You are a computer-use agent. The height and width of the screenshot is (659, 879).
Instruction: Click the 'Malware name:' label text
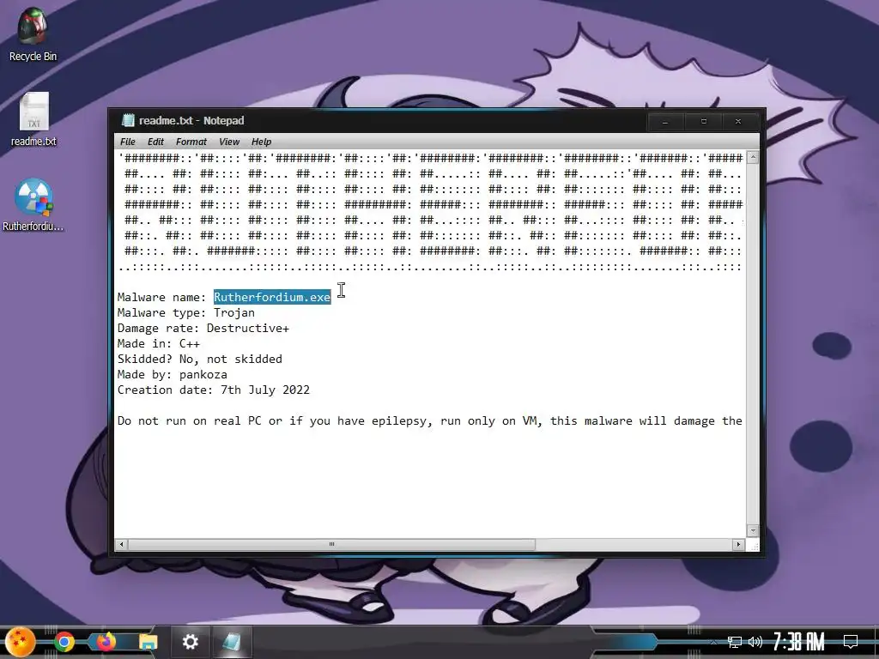tap(161, 297)
